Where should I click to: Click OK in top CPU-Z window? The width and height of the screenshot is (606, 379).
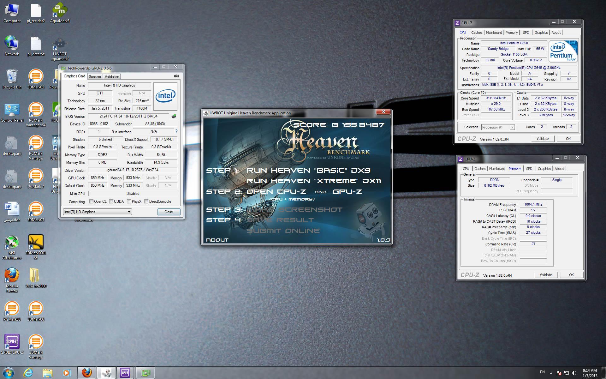pos(568,139)
